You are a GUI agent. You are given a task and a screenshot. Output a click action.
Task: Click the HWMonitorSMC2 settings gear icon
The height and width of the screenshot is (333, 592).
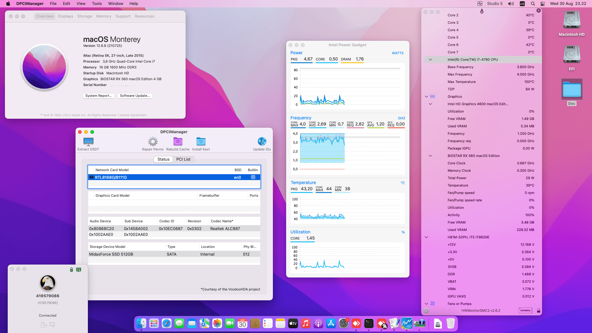point(426,311)
